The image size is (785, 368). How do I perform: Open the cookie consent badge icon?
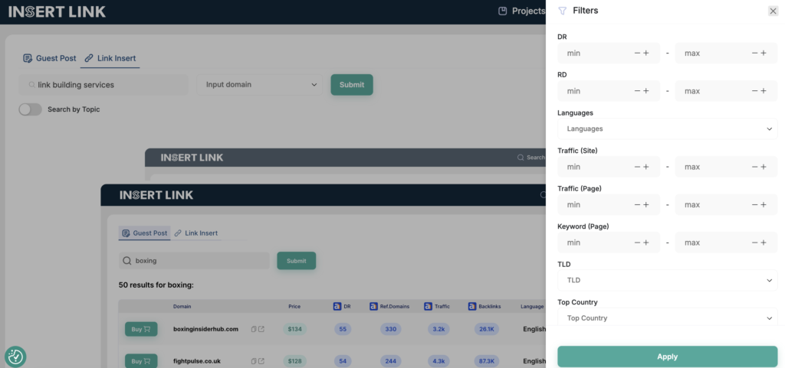click(15, 357)
